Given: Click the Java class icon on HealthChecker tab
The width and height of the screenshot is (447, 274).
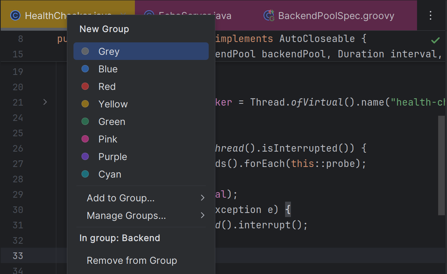Looking at the screenshot, I should click(x=15, y=16).
